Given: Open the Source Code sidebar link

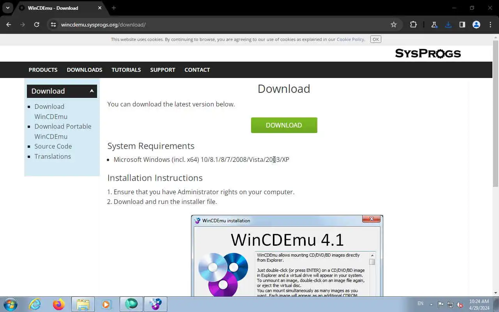Looking at the screenshot, I should click(53, 146).
